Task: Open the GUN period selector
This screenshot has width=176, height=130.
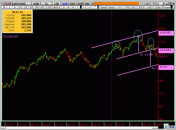Action: tap(36, 4)
